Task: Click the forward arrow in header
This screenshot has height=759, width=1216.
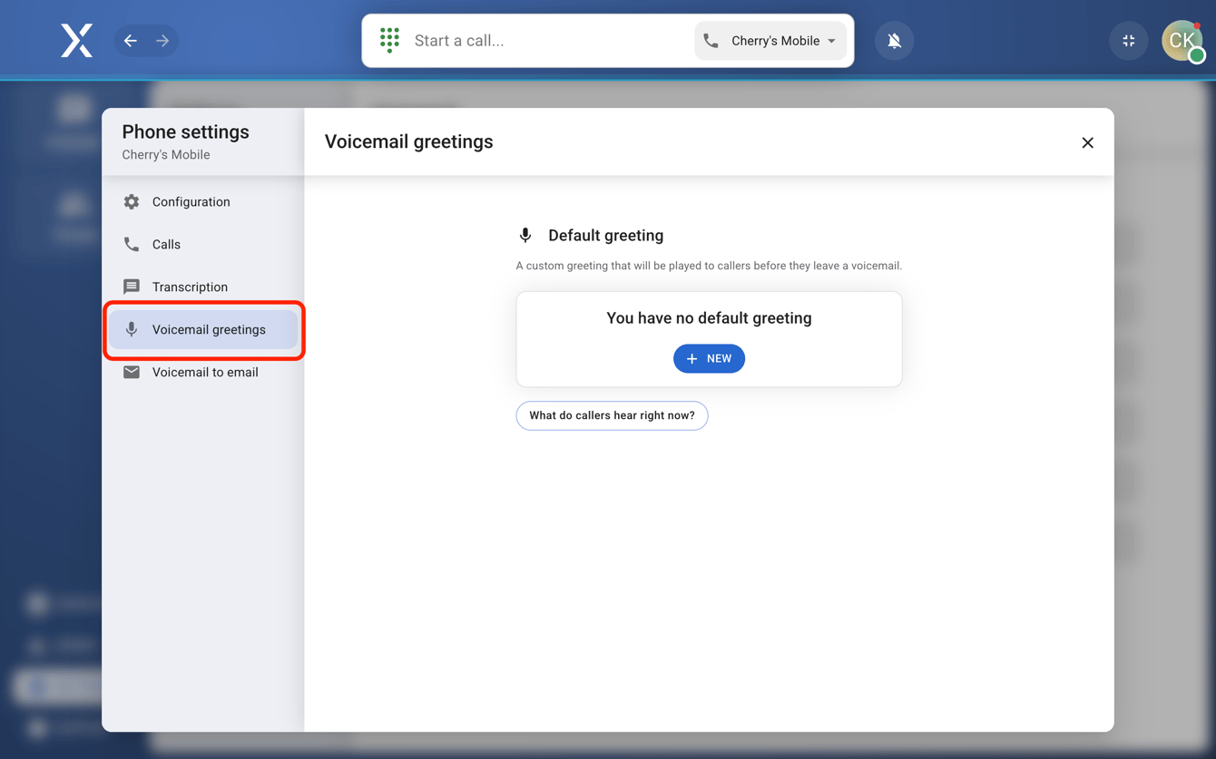Action: coord(162,41)
